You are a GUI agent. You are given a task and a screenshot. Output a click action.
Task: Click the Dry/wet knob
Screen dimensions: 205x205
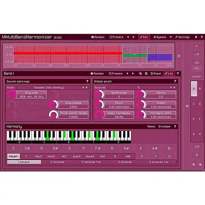pyautogui.click(x=12, y=94)
